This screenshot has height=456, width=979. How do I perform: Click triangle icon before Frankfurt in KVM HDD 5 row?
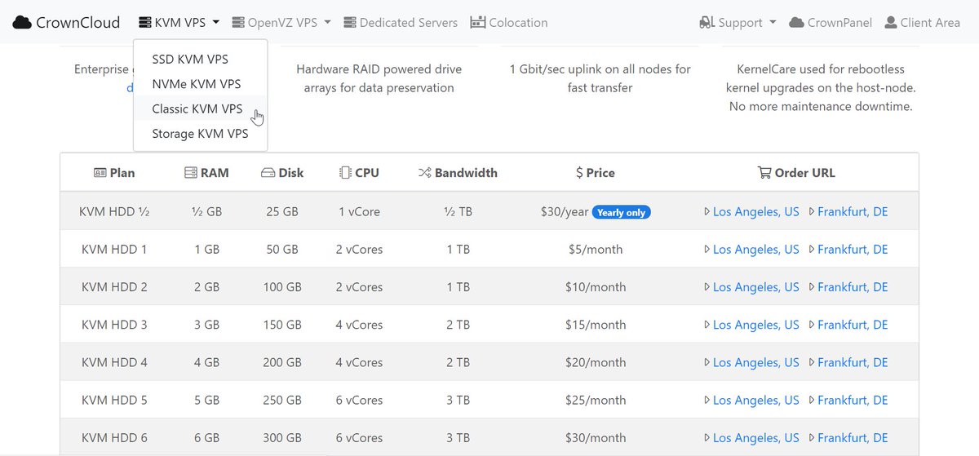pos(812,400)
